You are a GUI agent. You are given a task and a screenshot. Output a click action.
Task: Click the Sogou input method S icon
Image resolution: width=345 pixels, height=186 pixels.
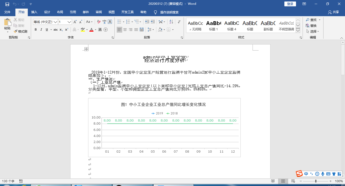[299, 174]
